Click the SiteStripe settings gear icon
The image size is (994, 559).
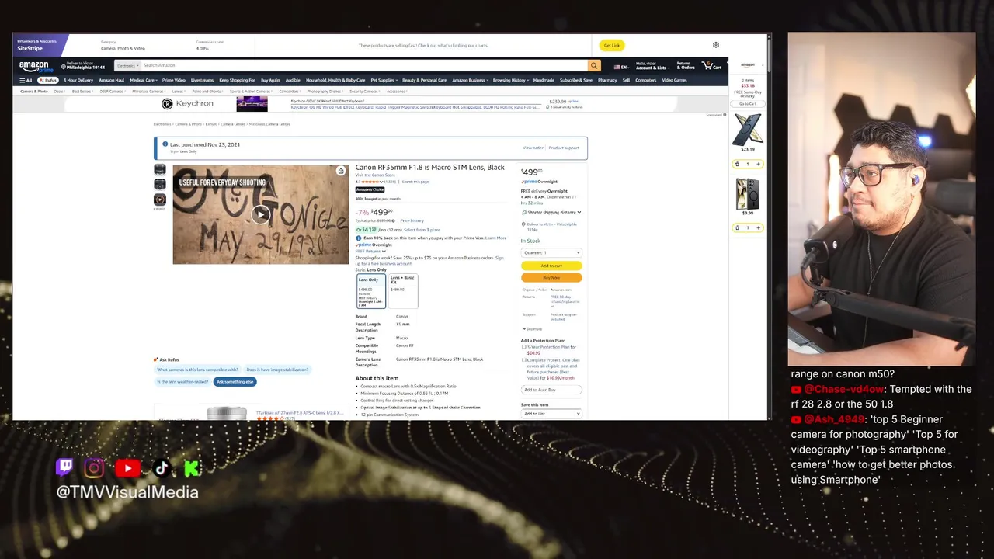pos(716,45)
